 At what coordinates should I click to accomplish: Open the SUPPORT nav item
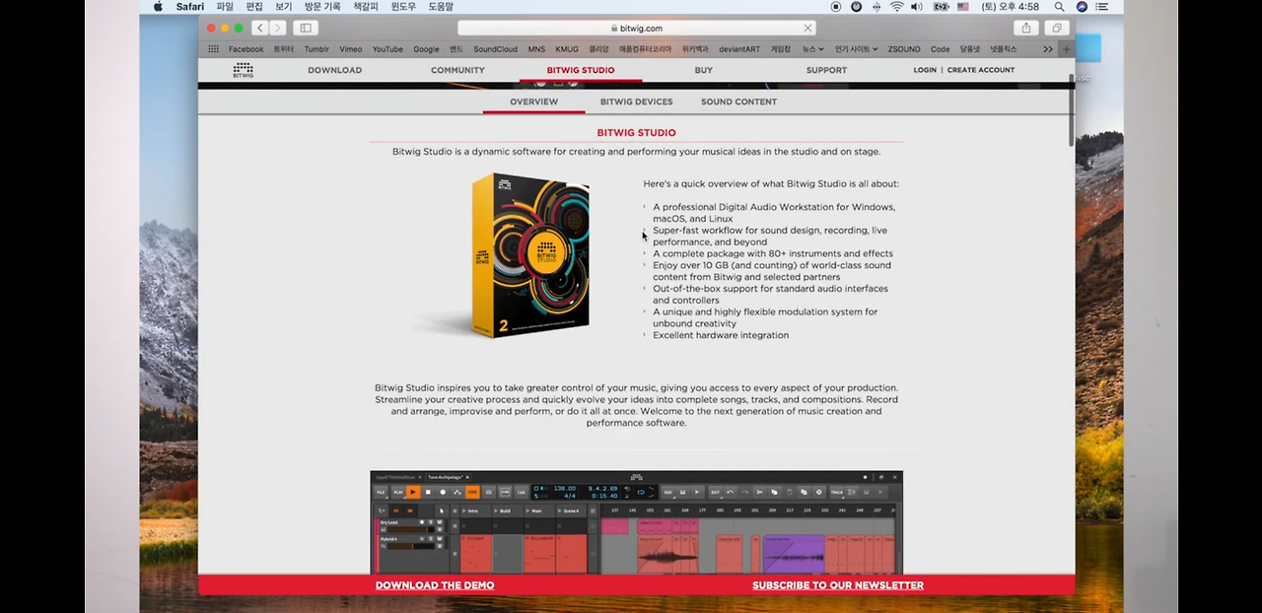coord(826,70)
